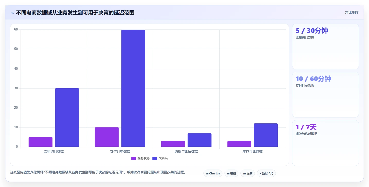The height and width of the screenshot is (187, 369).
Task: Click the blue 改善后 bar for 流量访问数据
Action: pyautogui.click(x=67, y=117)
